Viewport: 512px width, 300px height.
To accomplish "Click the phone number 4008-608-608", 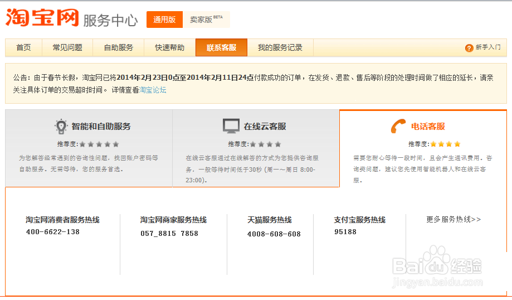I will tap(274, 234).
